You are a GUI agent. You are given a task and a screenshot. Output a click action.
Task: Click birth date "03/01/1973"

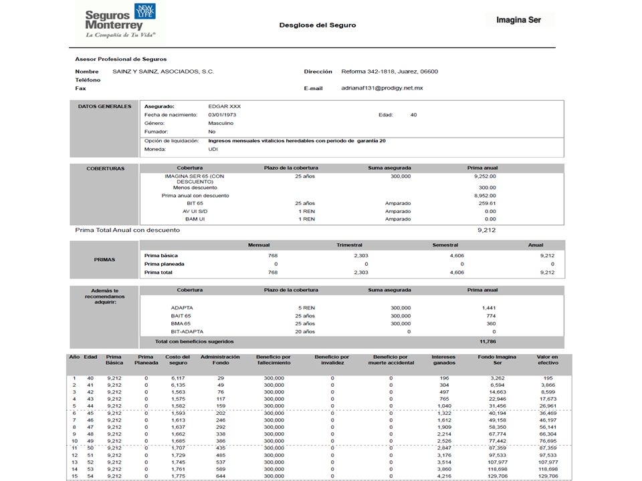[222, 115]
